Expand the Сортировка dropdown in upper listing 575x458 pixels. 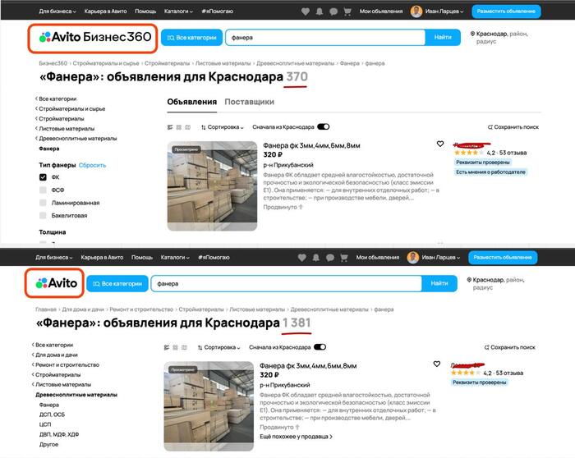pyautogui.click(x=222, y=127)
